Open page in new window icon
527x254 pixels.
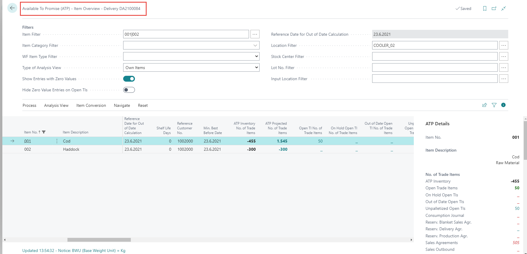click(x=494, y=8)
